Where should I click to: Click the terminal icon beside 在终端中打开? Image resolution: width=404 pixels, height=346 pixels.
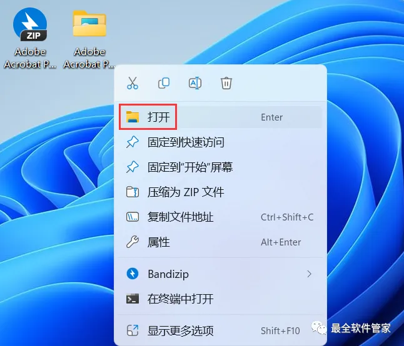tap(133, 299)
